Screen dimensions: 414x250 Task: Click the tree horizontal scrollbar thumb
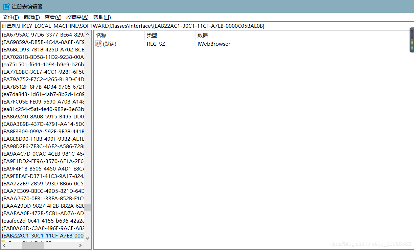[33, 246]
